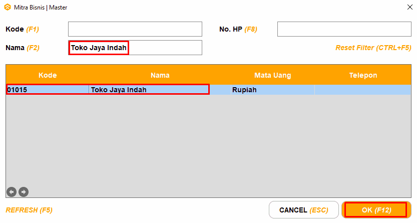Close the Mitra Bisnis Master dialog

(x=410, y=7)
